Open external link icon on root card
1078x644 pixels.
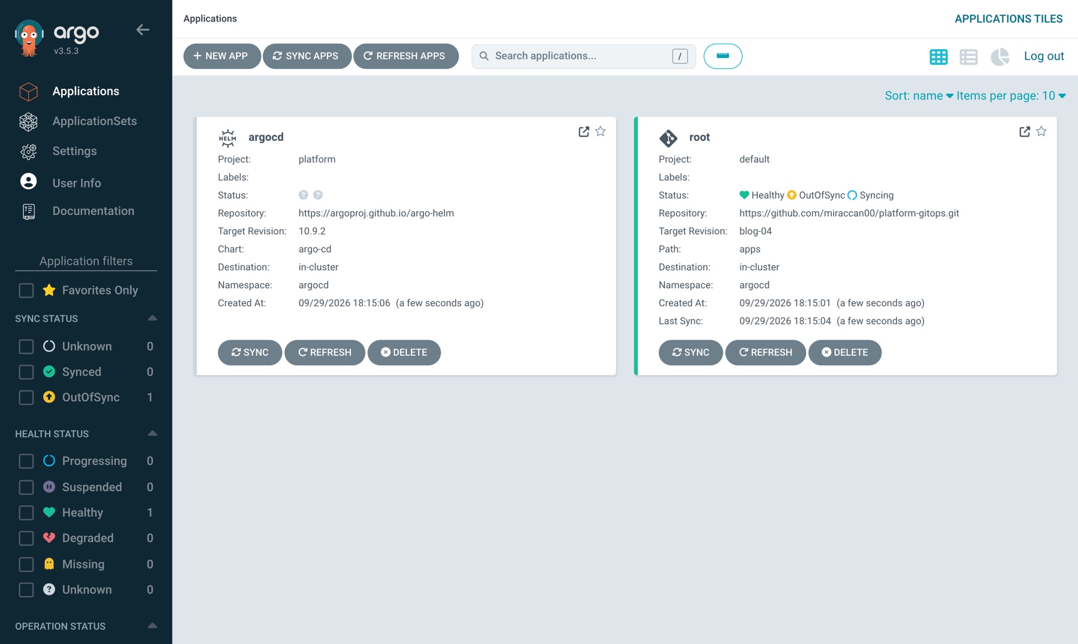pos(1025,132)
